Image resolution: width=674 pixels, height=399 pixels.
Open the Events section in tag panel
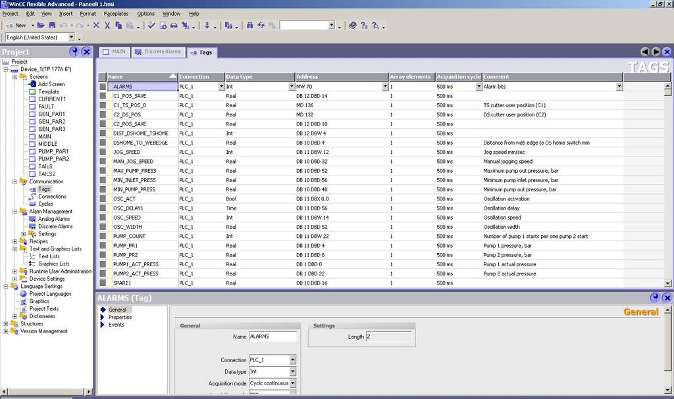coord(116,325)
